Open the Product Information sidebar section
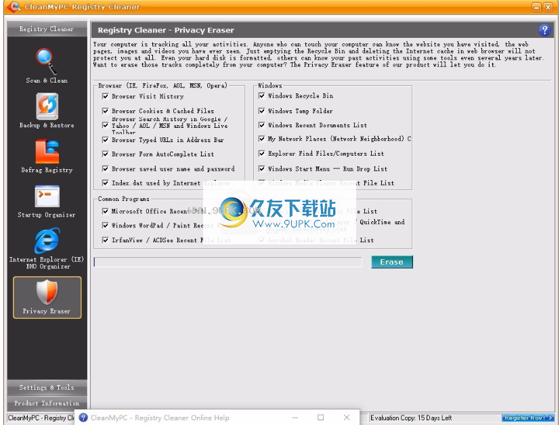The height and width of the screenshot is (425, 560). [x=47, y=403]
